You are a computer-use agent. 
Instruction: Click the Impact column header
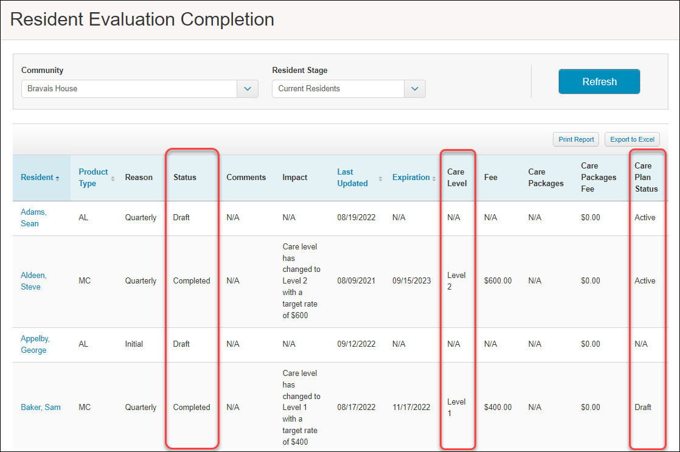pyautogui.click(x=294, y=178)
